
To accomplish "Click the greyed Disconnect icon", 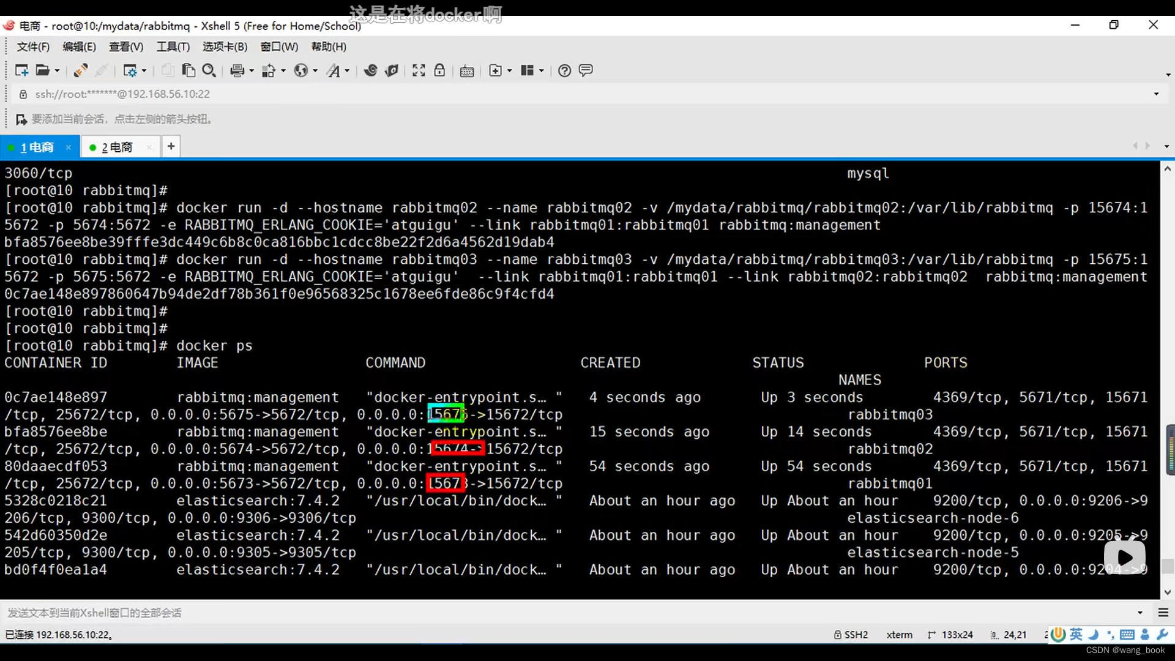I will coord(102,70).
